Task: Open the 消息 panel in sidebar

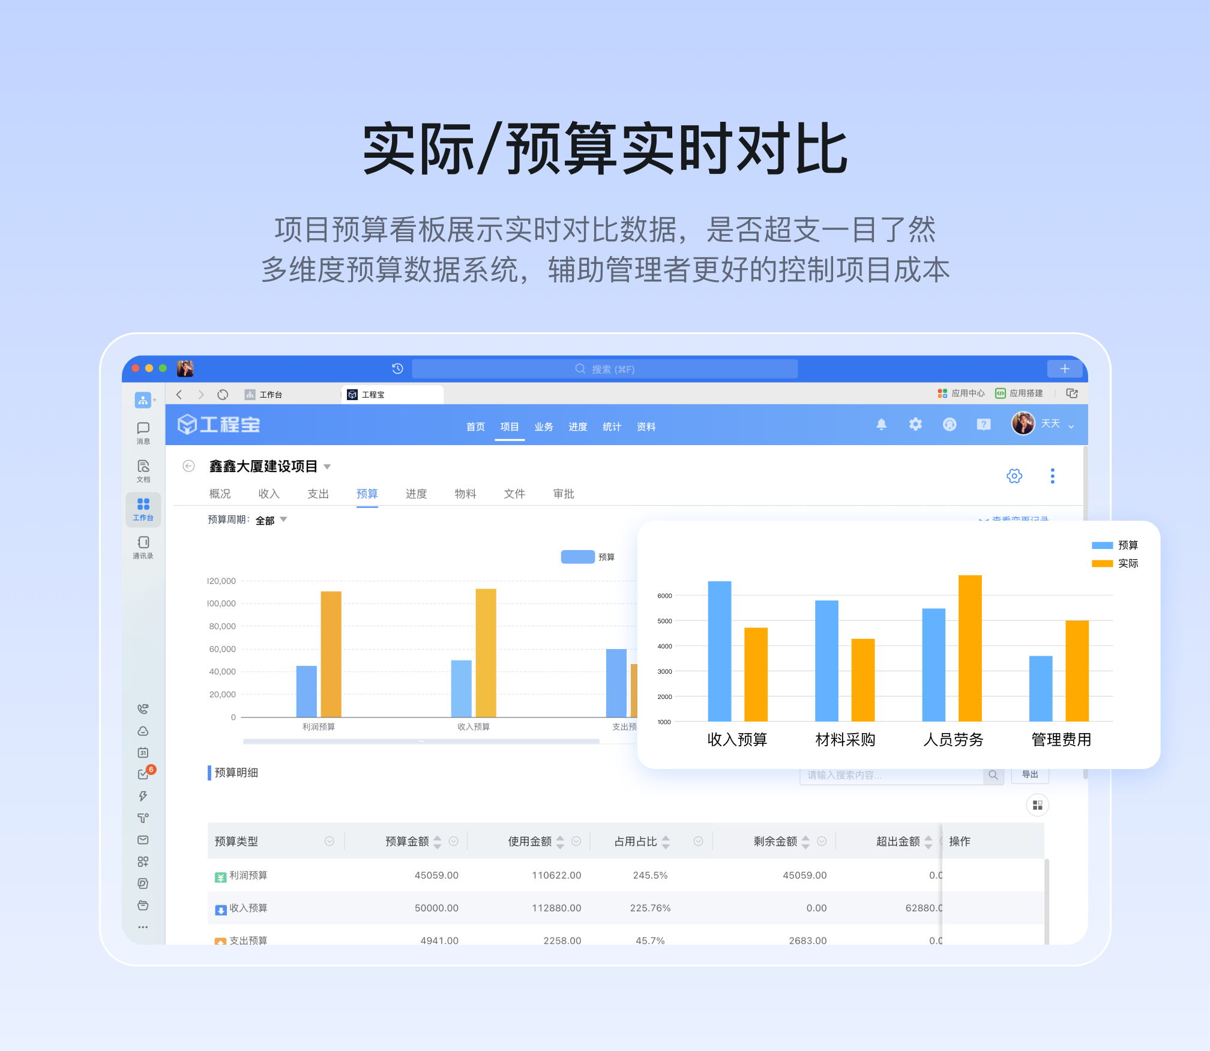Action: [143, 432]
